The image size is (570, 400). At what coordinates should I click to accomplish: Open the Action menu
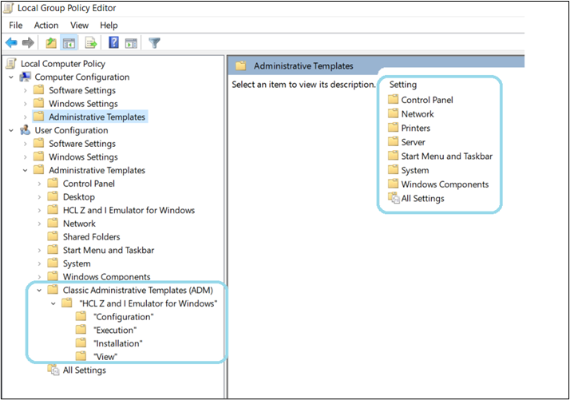point(46,26)
